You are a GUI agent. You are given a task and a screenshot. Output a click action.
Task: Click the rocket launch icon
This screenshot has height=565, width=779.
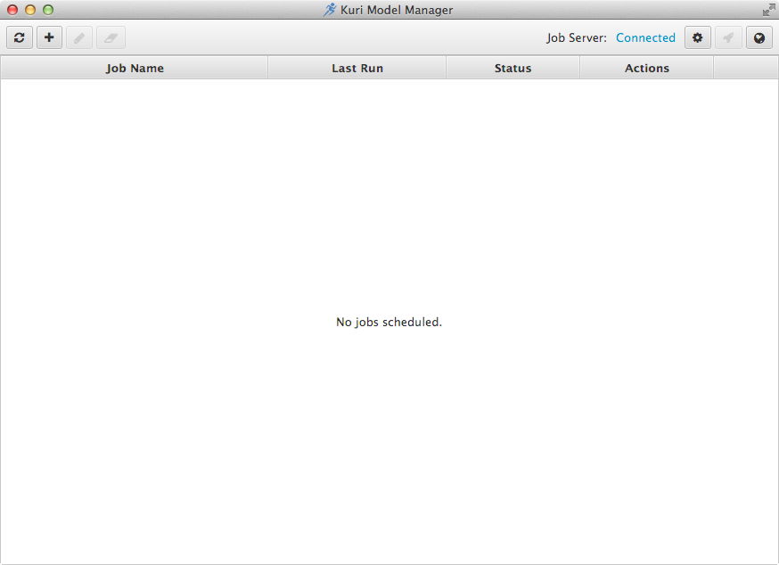[727, 37]
